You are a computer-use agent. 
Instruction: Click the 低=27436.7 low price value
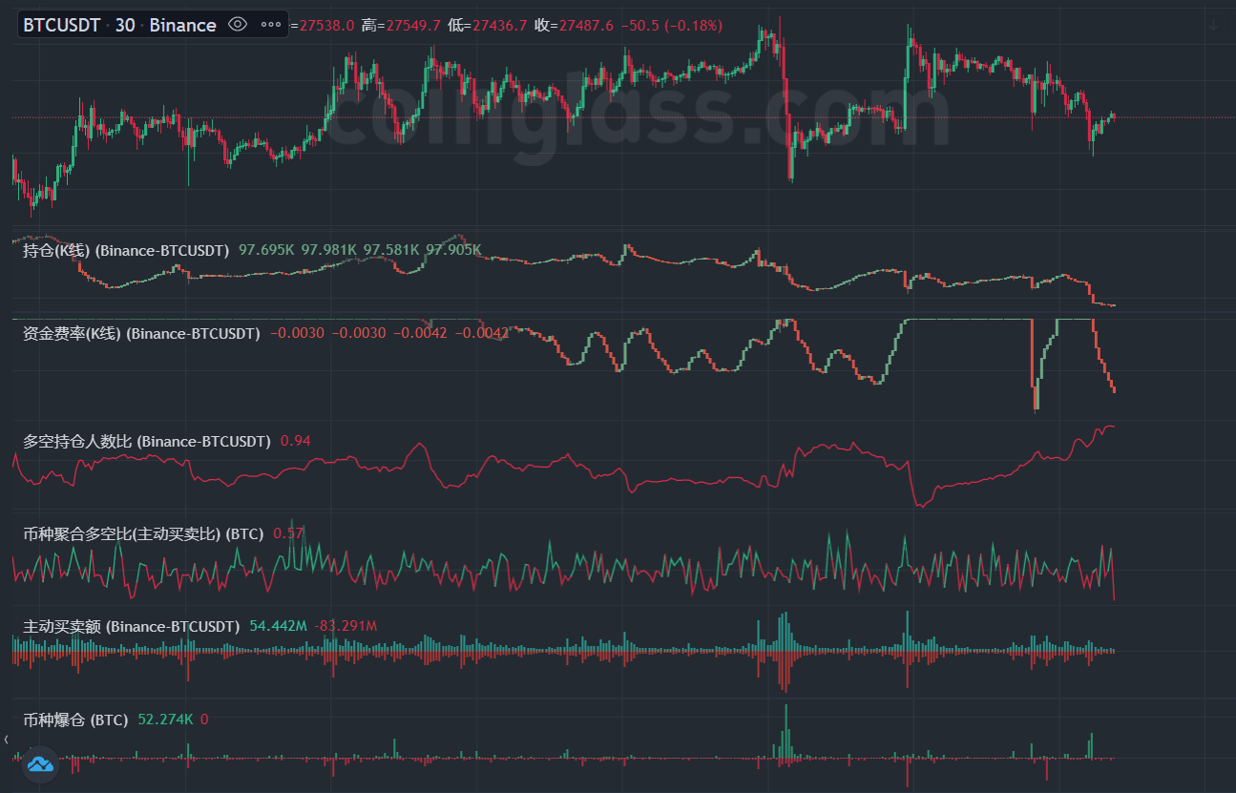pos(487,25)
